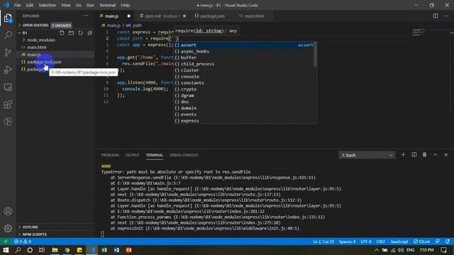Open the Search view in activity bar
The image size is (454, 255).
(x=8, y=35)
